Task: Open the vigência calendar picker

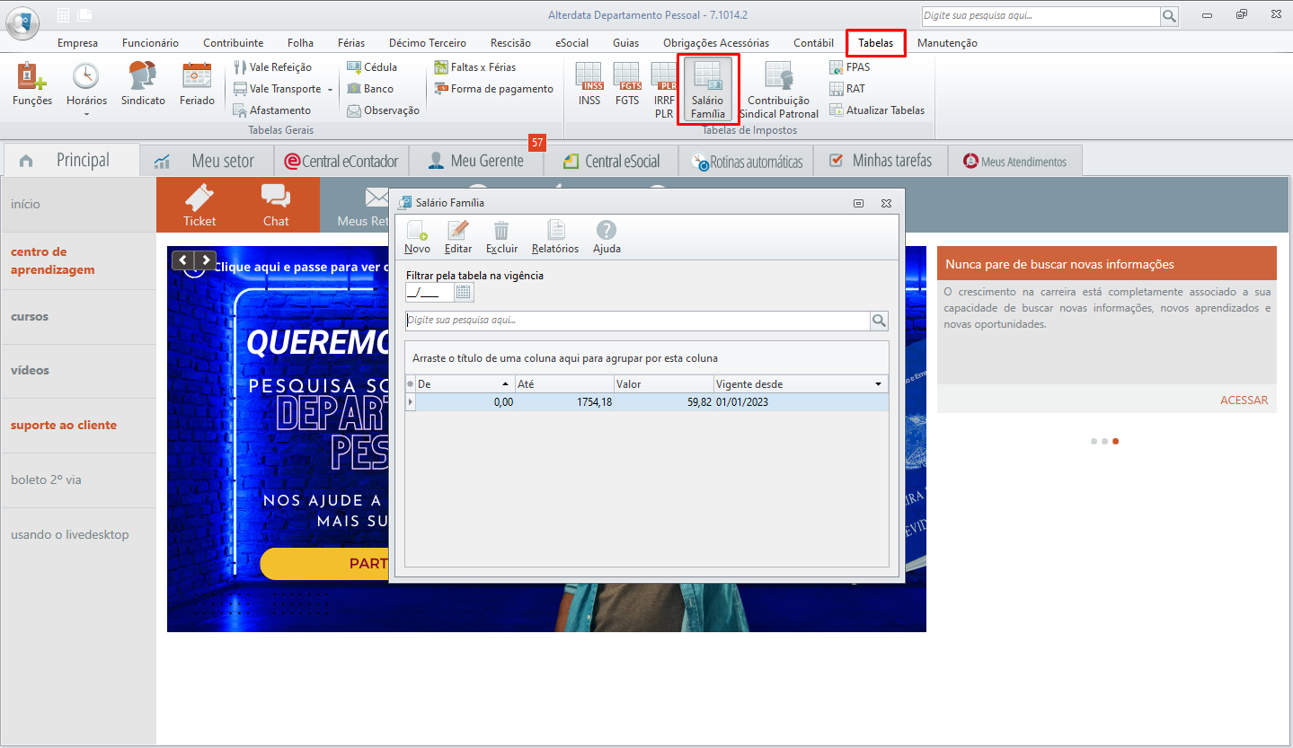Action: pos(464,292)
